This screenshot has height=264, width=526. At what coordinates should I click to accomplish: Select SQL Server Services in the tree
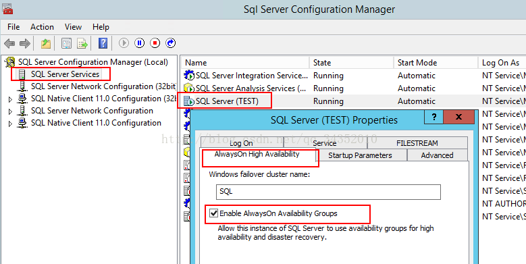(x=65, y=74)
